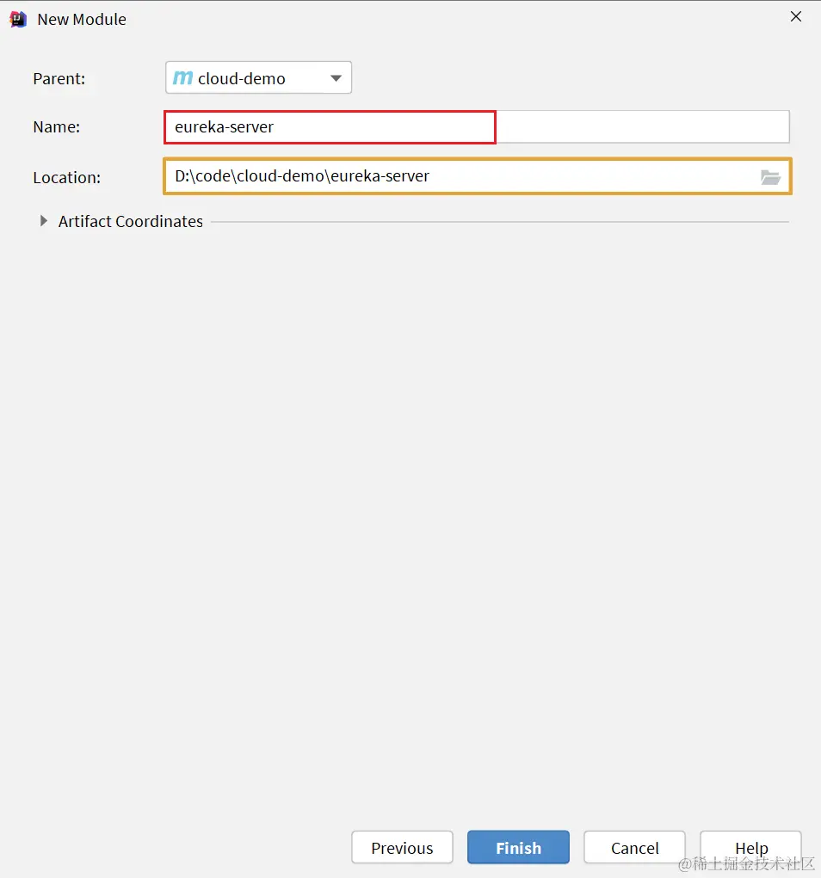Open the folder browse icon in Location
Image resolution: width=821 pixels, height=878 pixels.
coord(770,177)
